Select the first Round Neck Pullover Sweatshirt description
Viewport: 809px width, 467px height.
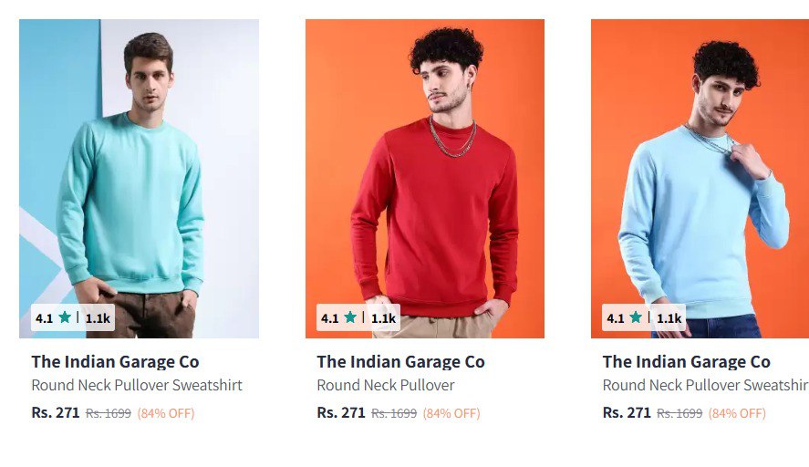[x=137, y=386]
